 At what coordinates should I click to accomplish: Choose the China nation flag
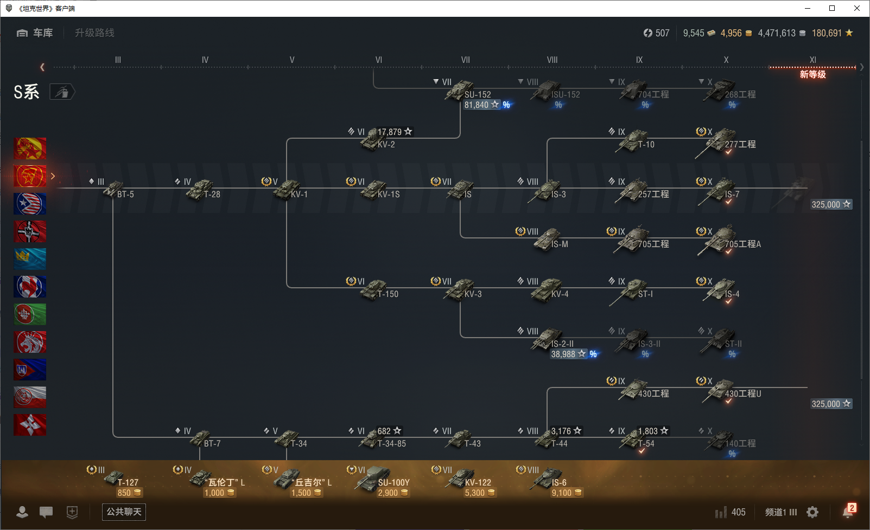pyautogui.click(x=30, y=148)
